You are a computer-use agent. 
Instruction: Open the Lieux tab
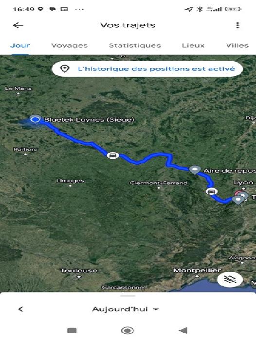(x=193, y=45)
